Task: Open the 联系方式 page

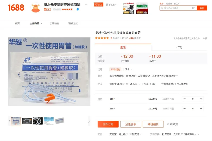Action: pos(73,23)
